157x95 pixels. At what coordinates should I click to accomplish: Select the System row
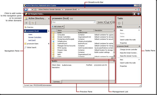coord(83,52)
